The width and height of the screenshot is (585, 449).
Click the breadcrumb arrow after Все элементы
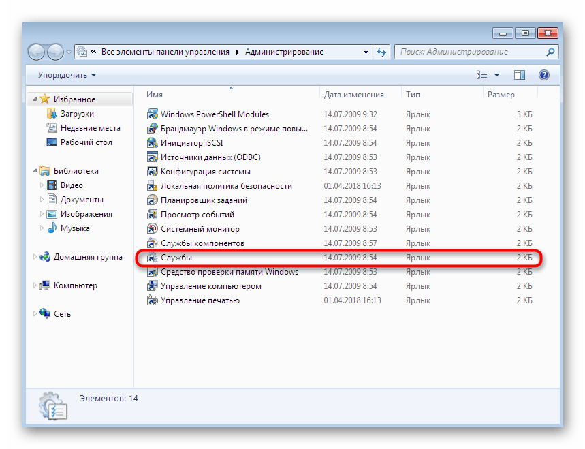237,52
